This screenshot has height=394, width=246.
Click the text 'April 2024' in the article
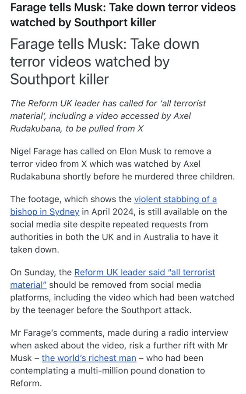point(113,212)
